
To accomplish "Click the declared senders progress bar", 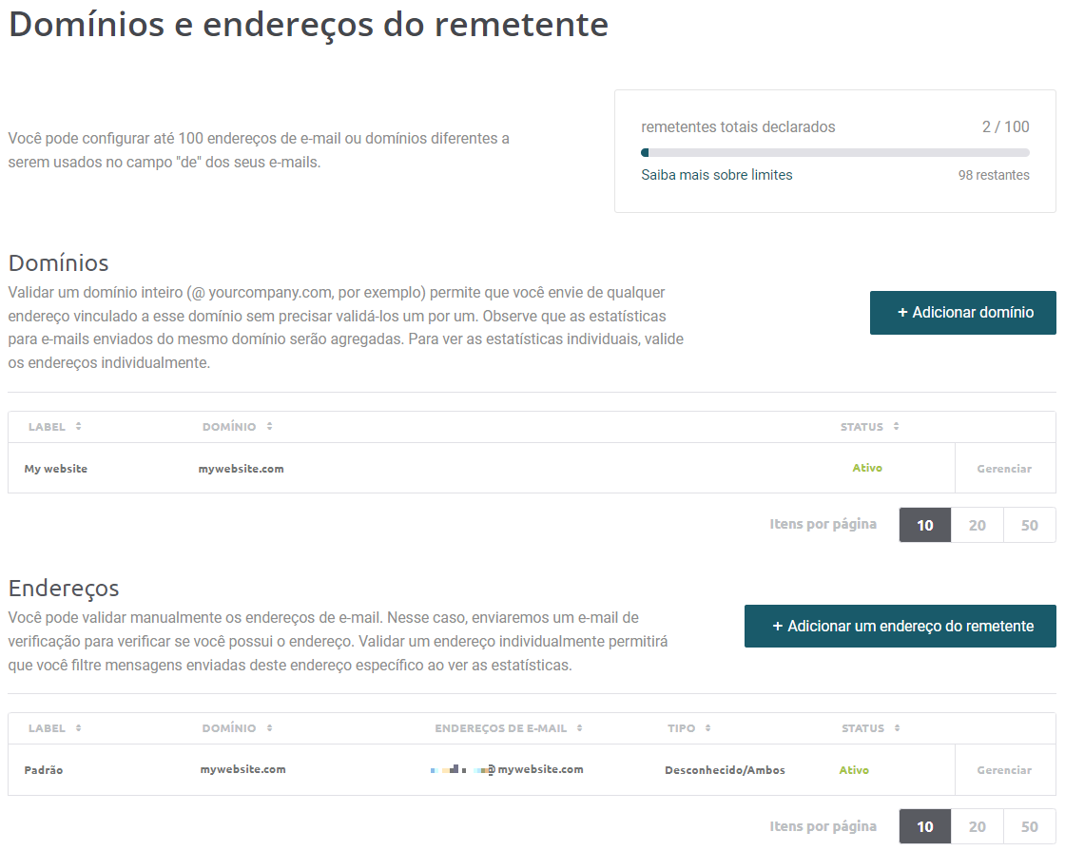I will click(x=836, y=153).
